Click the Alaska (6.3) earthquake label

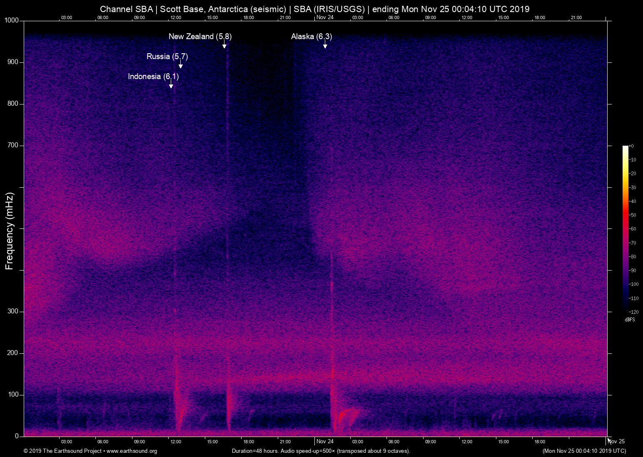click(311, 37)
